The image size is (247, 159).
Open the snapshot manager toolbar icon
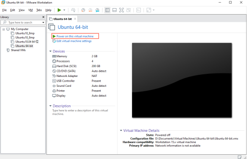click(x=97, y=10)
